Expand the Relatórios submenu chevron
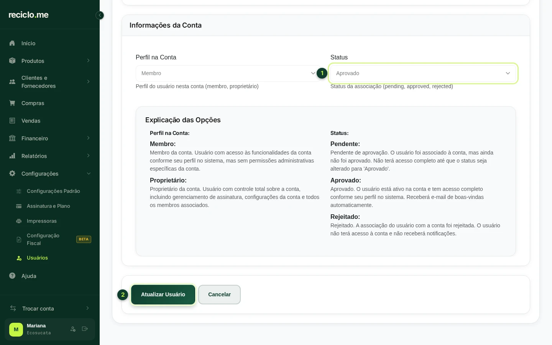Image resolution: width=552 pixels, height=345 pixels. 88,156
